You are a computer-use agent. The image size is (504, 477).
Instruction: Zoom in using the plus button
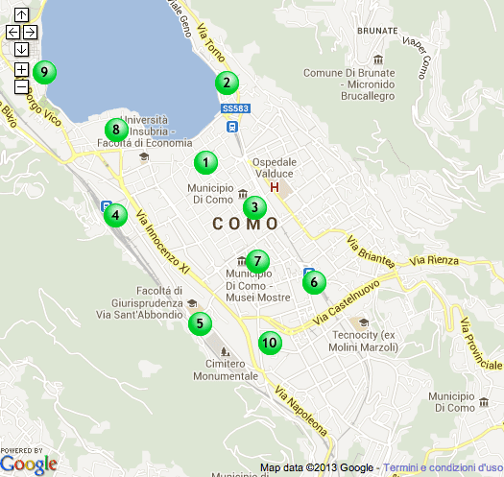[21, 69]
